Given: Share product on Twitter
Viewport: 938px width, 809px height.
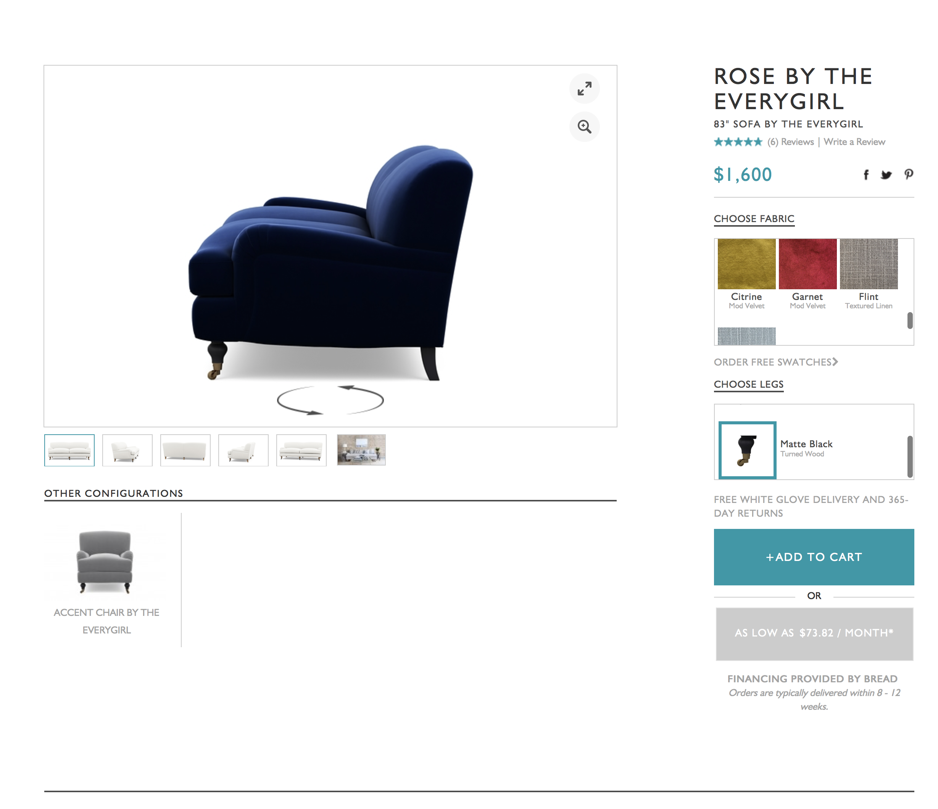Looking at the screenshot, I should (886, 175).
